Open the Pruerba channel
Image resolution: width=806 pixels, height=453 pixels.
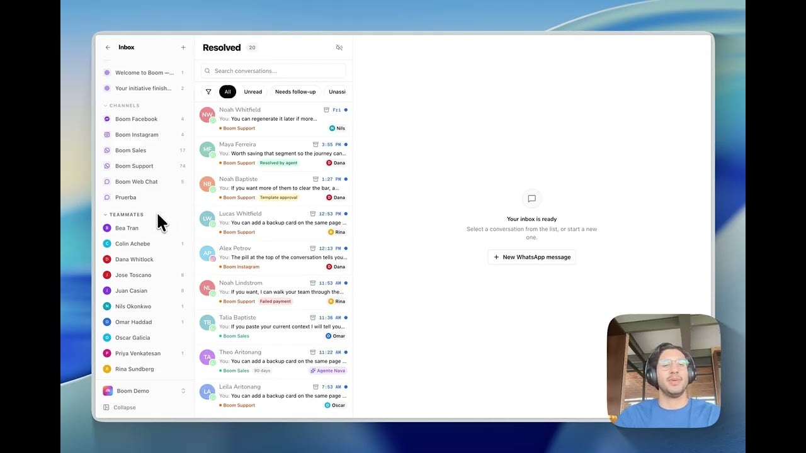144,198
